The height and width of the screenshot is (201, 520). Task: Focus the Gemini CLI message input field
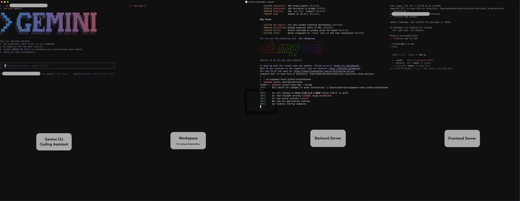57,65
